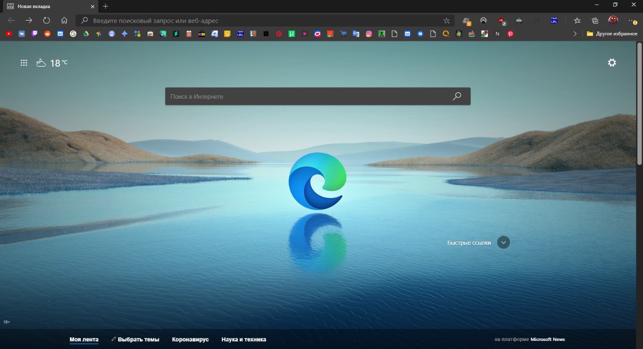Reload the page
Screen dimensions: 643x349
point(47,21)
